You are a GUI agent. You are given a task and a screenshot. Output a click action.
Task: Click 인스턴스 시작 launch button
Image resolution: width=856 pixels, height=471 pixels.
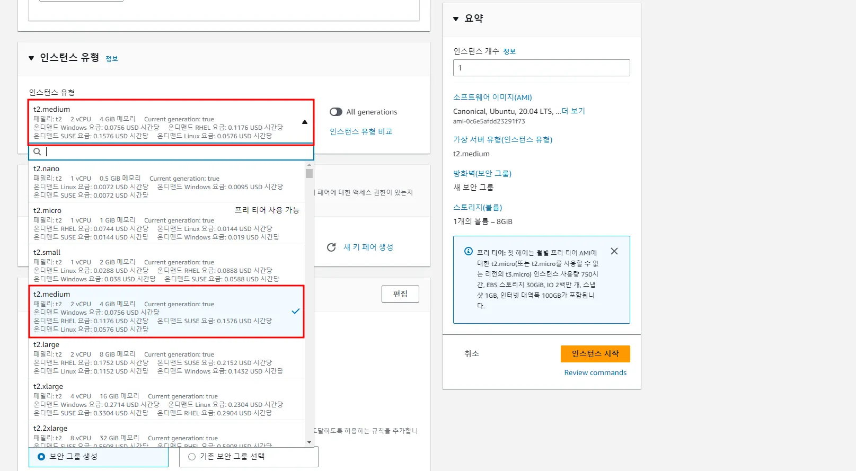tap(595, 354)
